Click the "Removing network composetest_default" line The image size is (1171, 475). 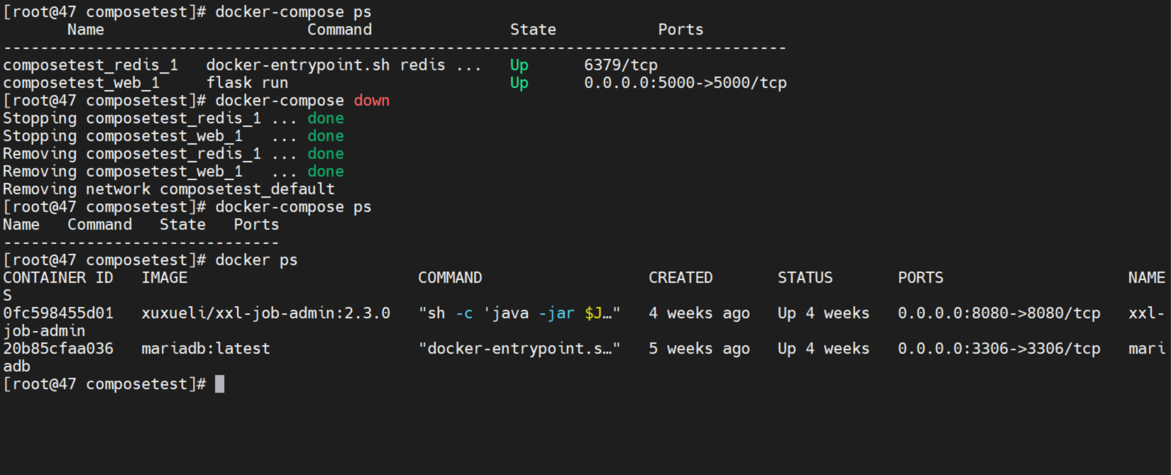click(x=168, y=189)
